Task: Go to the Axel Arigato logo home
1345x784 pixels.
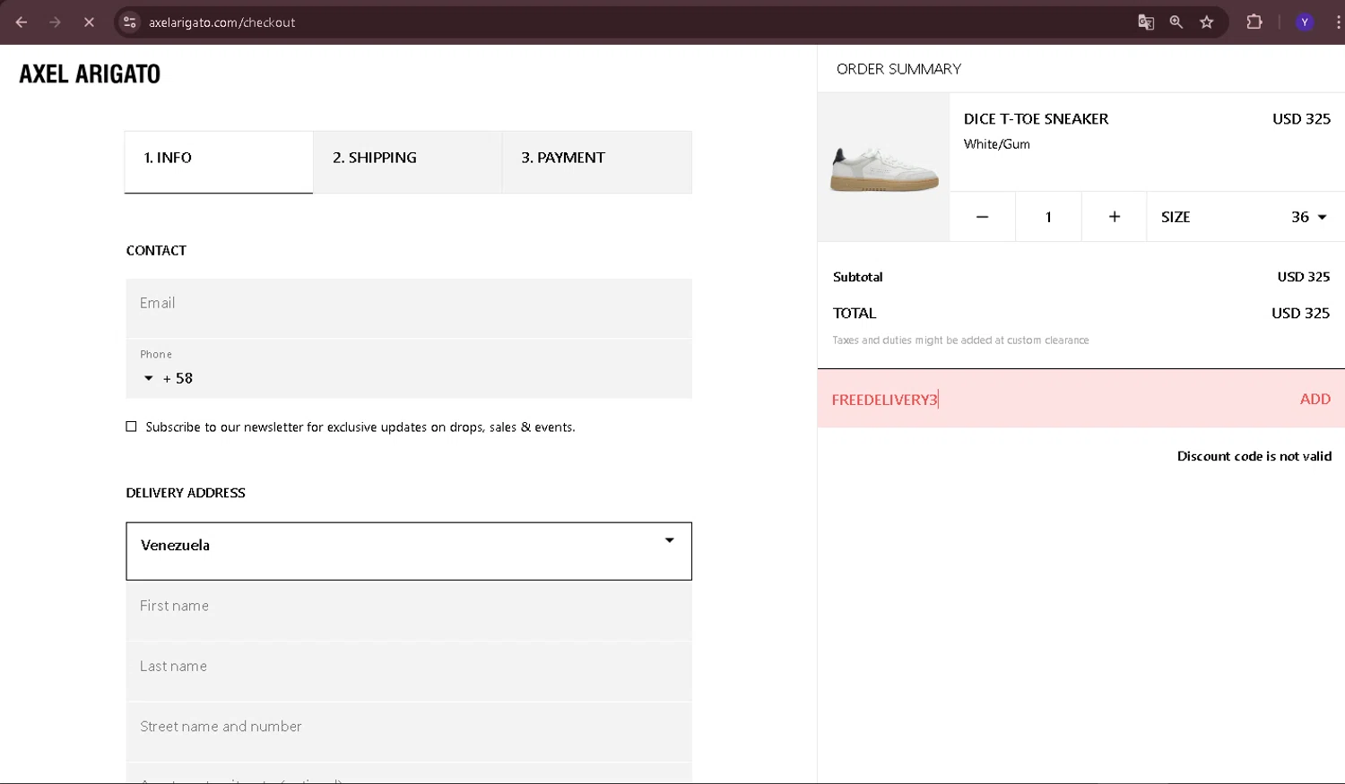Action: pos(90,73)
